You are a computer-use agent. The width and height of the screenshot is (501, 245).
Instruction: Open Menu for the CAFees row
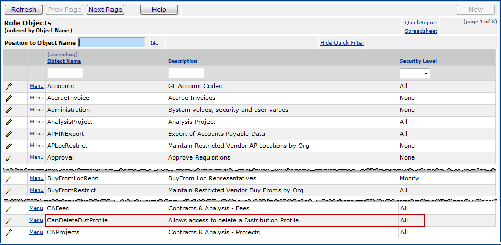pyautogui.click(x=36, y=208)
